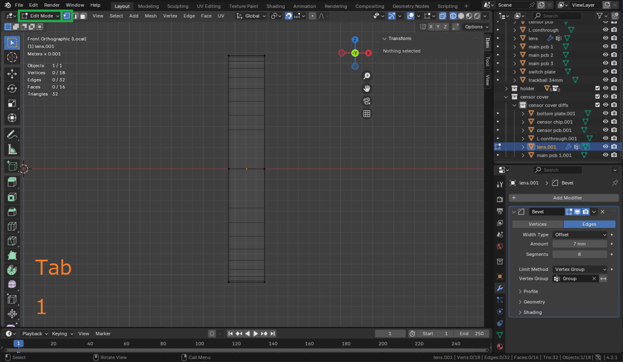Hide lens.001 with its eye icon
The width and height of the screenshot is (623, 362).
click(605, 146)
